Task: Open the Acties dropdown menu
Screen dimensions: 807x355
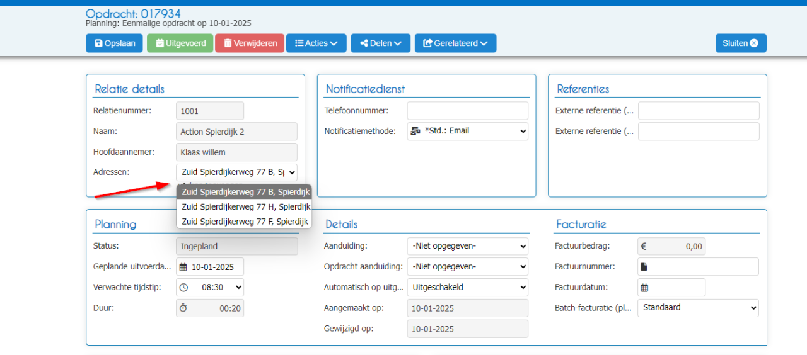Action: 316,43
